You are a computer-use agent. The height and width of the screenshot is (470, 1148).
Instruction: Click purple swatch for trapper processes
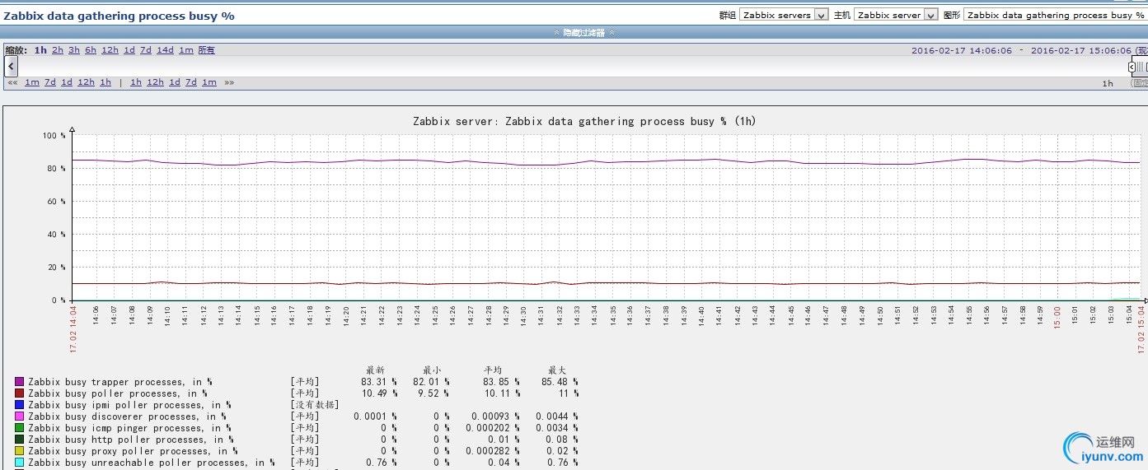[x=19, y=382]
